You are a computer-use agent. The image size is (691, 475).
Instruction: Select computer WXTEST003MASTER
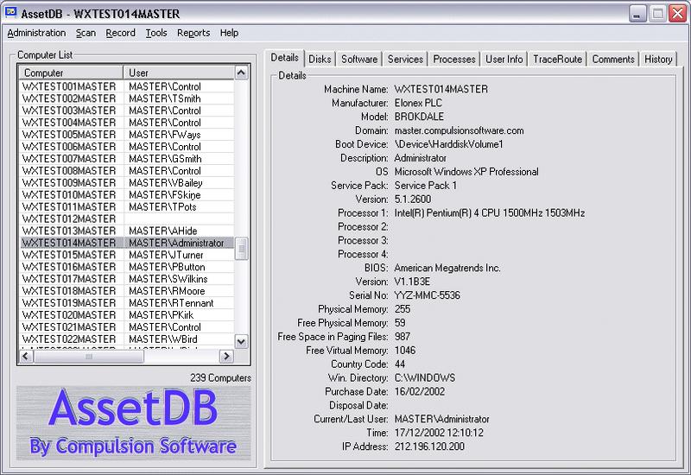[69, 111]
